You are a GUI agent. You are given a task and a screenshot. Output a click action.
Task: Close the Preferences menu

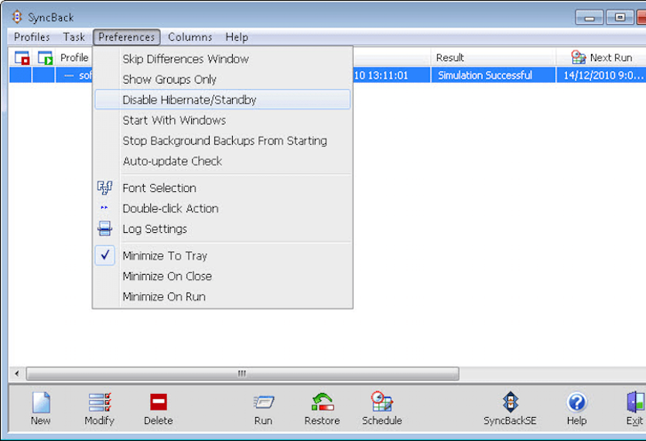(126, 37)
